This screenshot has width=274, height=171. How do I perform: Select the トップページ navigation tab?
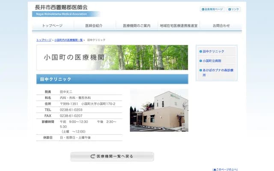[x=52, y=26]
